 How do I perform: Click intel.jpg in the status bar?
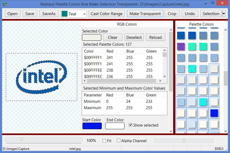click(x=75, y=149)
